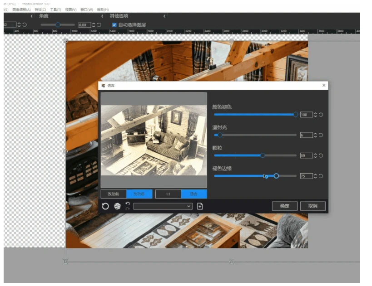Viewport: 372px width, 286px height.
Task: Click the 取消 button
Action: click(x=312, y=206)
